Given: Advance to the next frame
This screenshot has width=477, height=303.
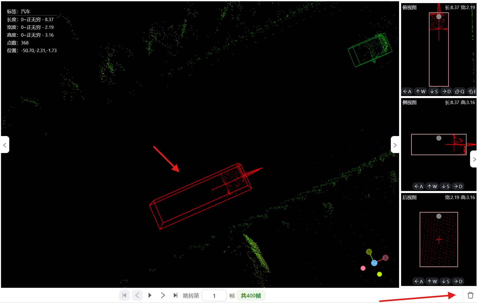Looking at the screenshot, I should (163, 295).
